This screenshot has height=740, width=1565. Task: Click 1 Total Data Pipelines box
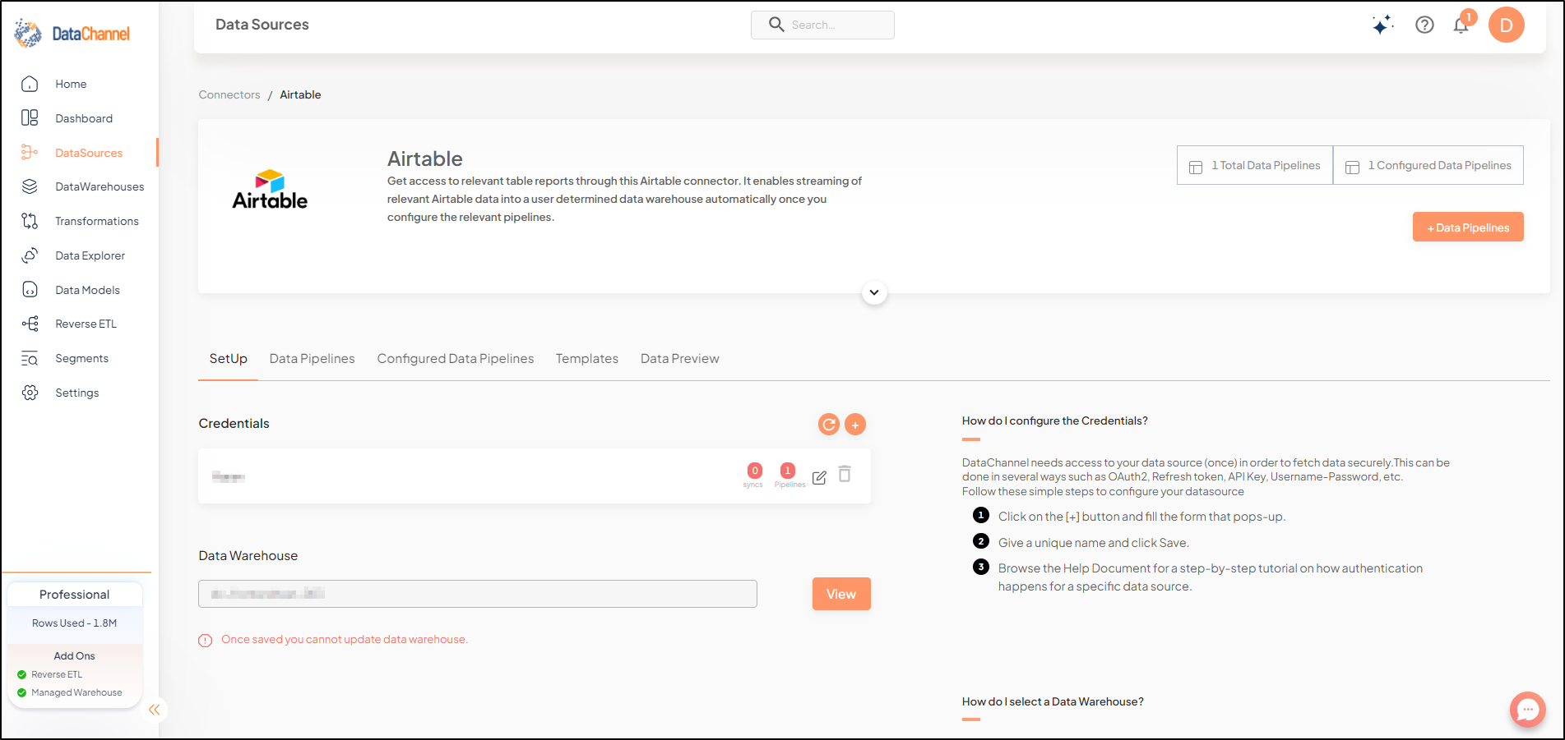1255,165
